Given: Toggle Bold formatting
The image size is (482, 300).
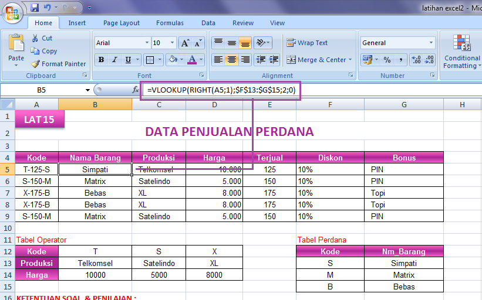Looking at the screenshot, I should (x=102, y=60).
